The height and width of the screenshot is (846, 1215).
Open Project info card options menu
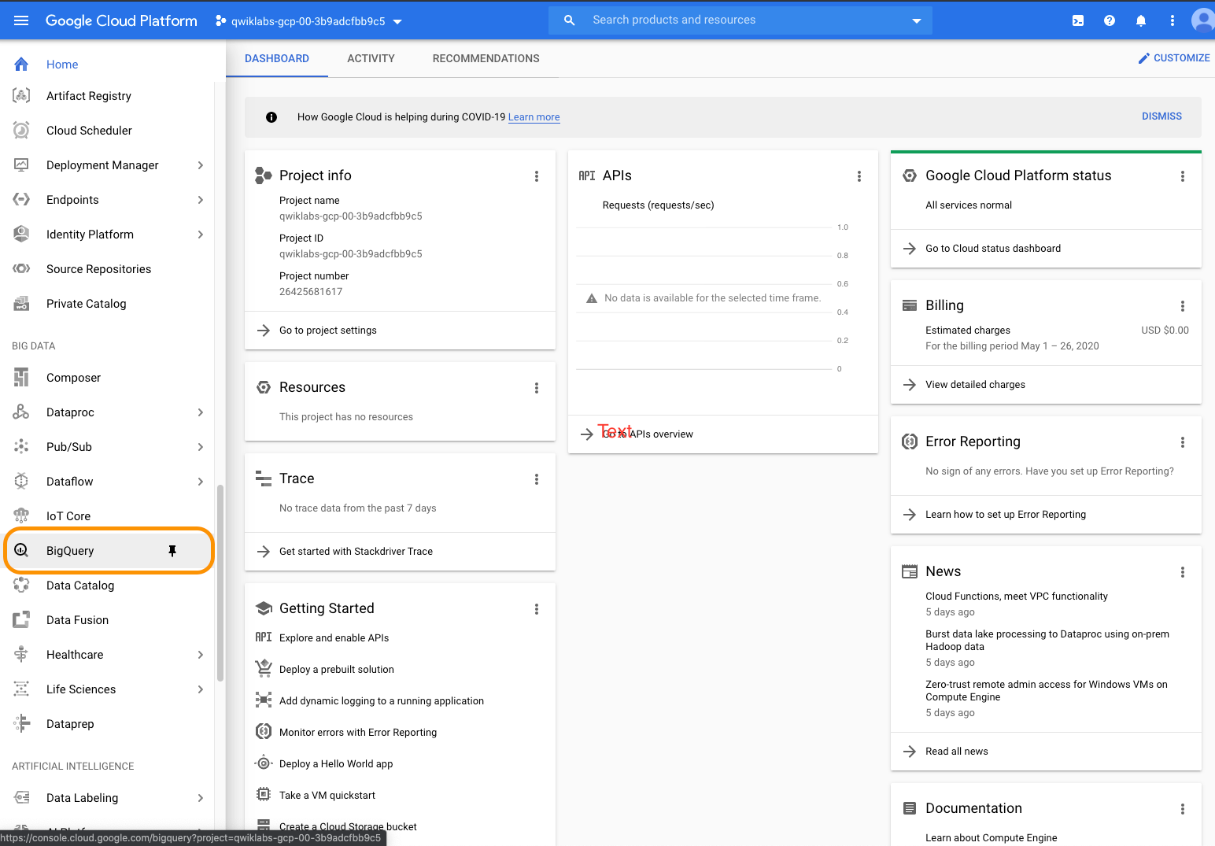point(537,176)
